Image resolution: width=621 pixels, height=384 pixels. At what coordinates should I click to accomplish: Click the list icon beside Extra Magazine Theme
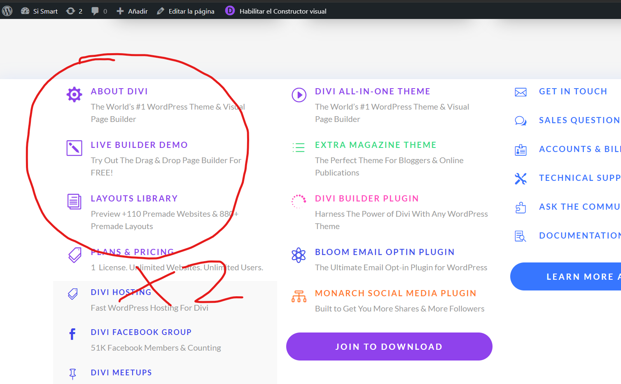tap(299, 148)
